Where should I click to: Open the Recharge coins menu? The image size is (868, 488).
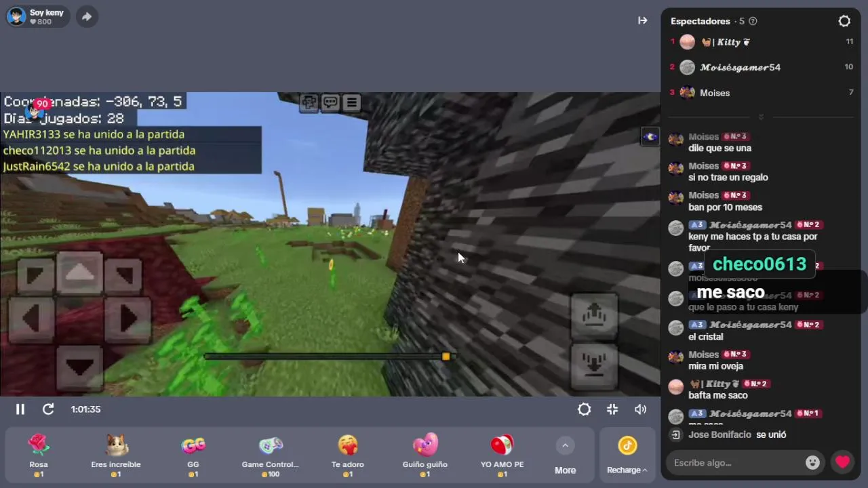(x=627, y=455)
